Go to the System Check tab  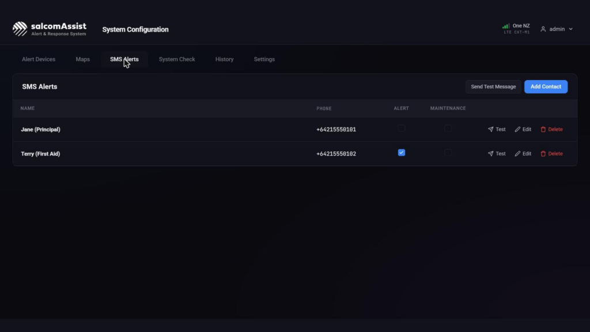[x=177, y=59]
